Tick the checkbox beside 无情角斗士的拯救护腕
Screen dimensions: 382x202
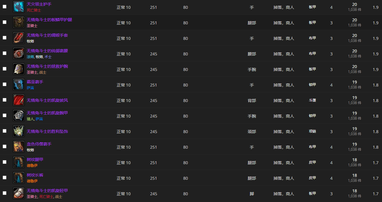[x=4, y=69]
